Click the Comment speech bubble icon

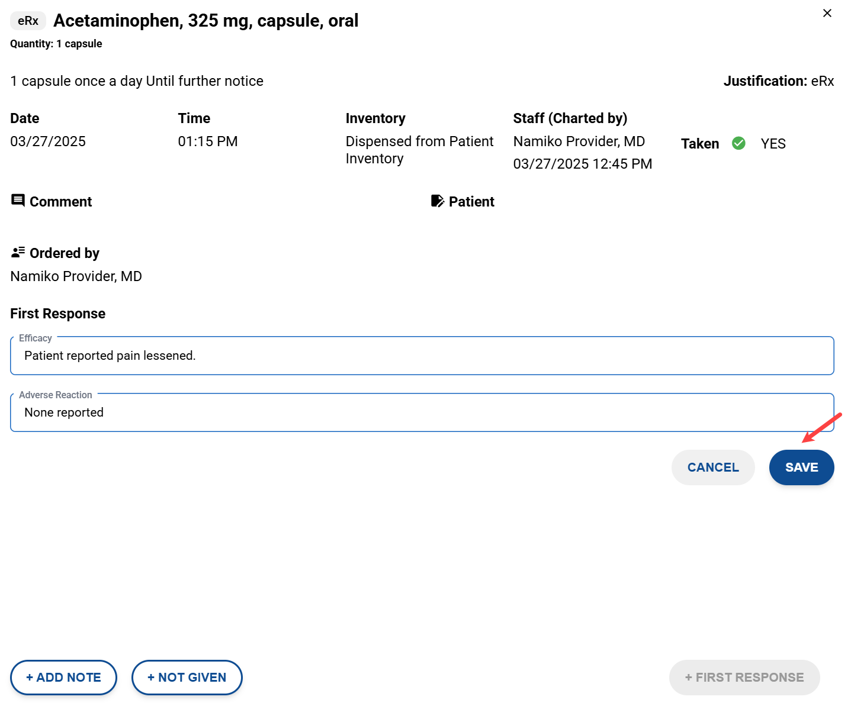tap(18, 201)
